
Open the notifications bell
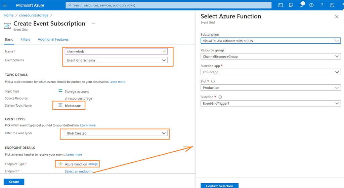(x=301, y=5)
